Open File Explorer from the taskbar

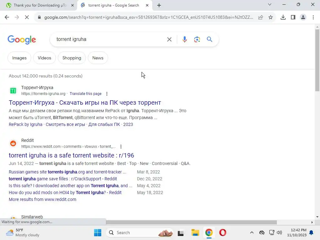point(195,232)
